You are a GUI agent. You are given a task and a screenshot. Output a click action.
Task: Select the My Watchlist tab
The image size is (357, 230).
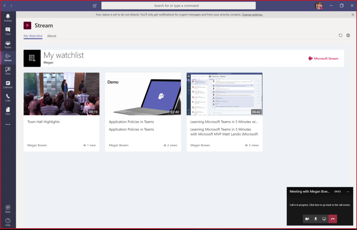[x=33, y=36]
